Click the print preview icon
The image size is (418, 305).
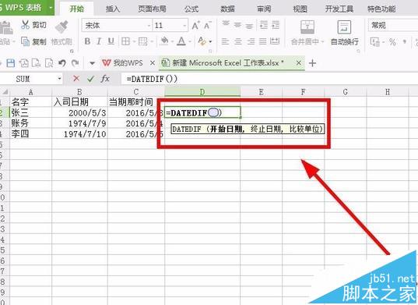pyautogui.click(x=49, y=63)
